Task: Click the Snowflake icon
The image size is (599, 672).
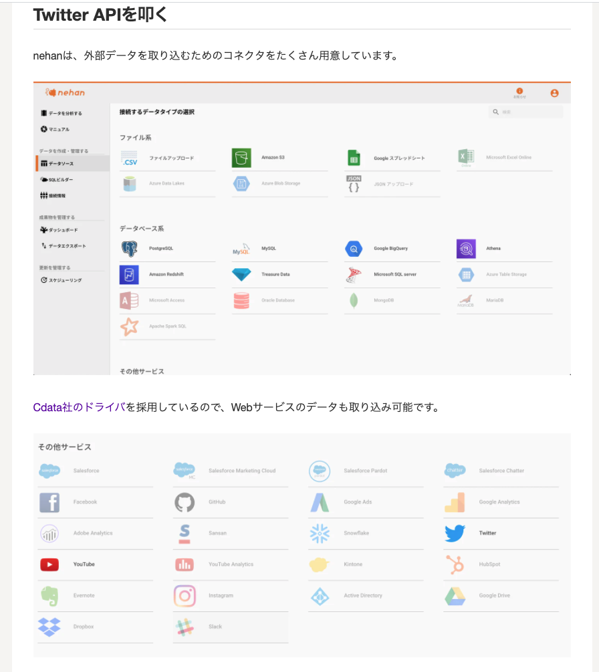Action: pos(320,534)
